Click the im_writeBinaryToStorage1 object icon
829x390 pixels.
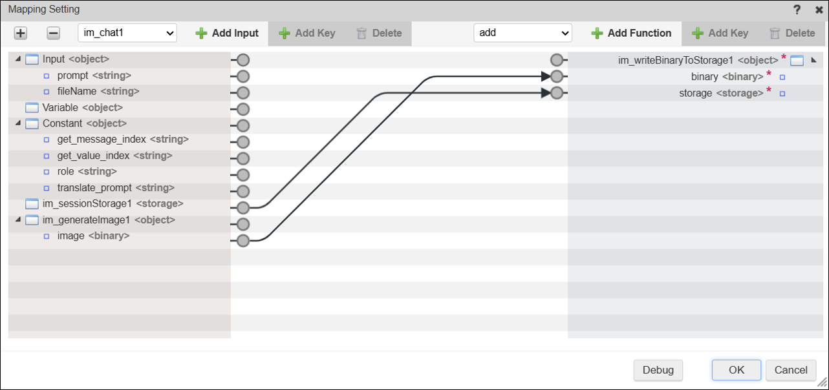click(x=797, y=61)
